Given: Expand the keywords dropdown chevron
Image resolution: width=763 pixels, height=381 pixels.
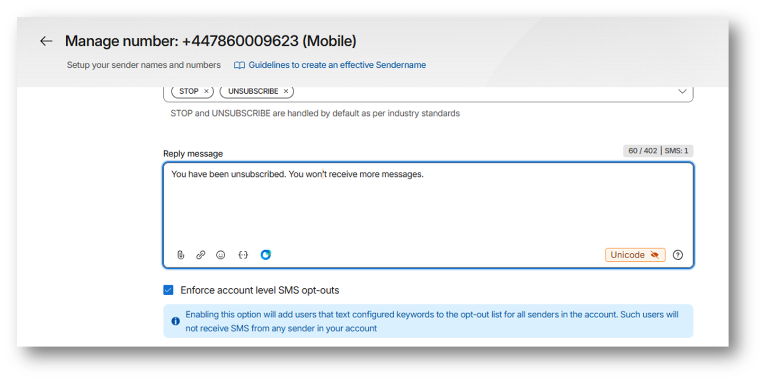Looking at the screenshot, I should click(x=682, y=91).
